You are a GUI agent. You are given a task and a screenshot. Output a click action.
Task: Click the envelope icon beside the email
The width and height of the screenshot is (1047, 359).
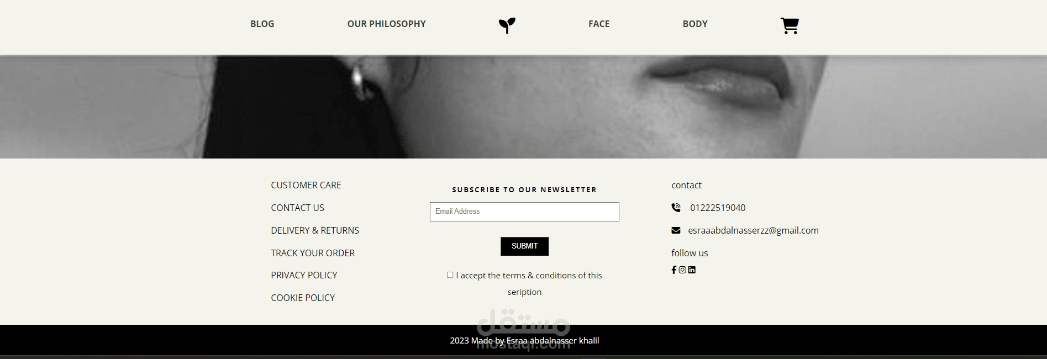click(x=676, y=230)
